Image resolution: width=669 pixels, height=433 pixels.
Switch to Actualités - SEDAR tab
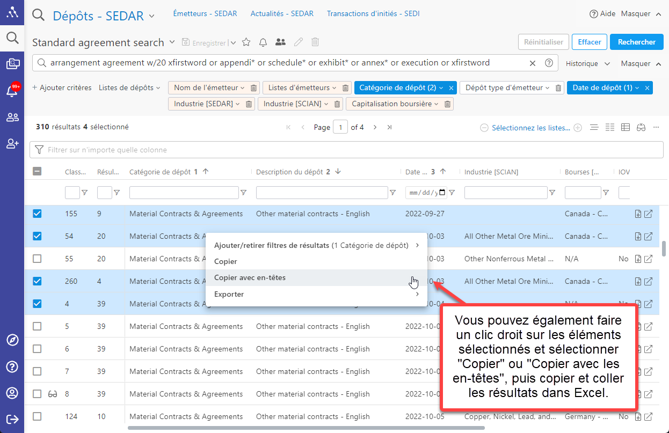click(282, 13)
